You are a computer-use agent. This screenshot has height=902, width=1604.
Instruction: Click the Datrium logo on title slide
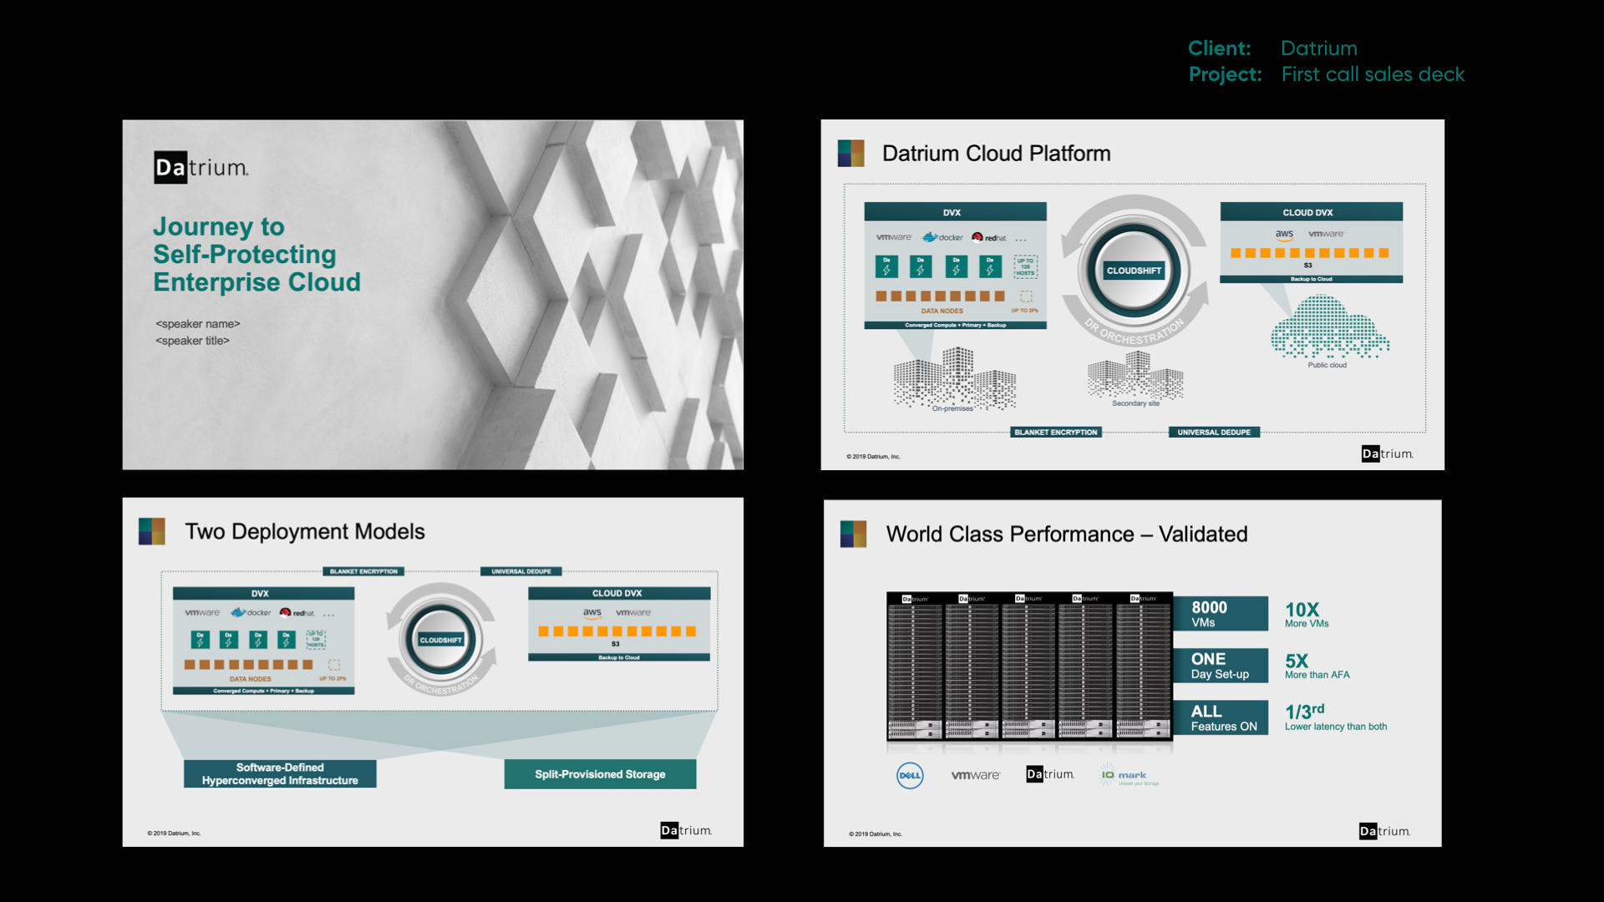[201, 168]
